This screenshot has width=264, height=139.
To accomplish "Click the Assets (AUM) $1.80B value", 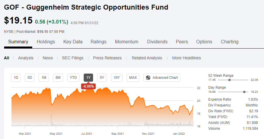I will click(252, 123).
